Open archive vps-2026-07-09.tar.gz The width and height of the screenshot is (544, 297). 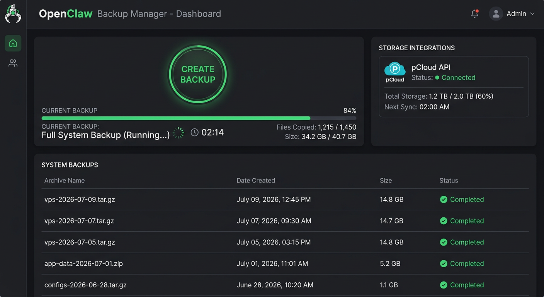(x=80, y=200)
